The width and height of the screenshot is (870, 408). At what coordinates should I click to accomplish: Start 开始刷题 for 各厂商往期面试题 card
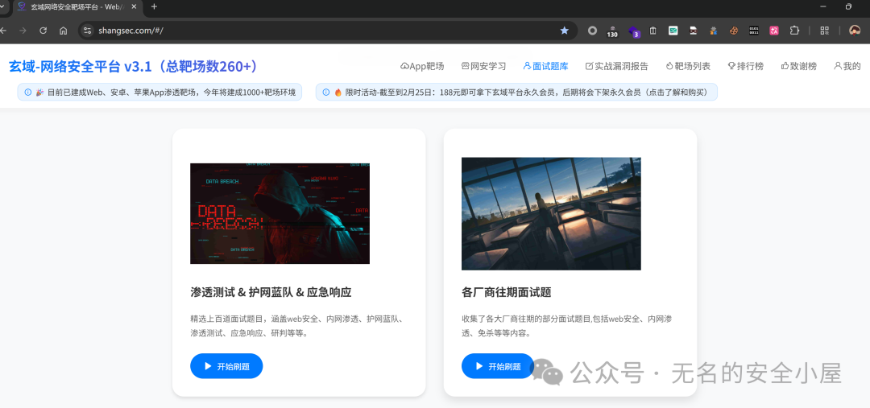tap(498, 366)
